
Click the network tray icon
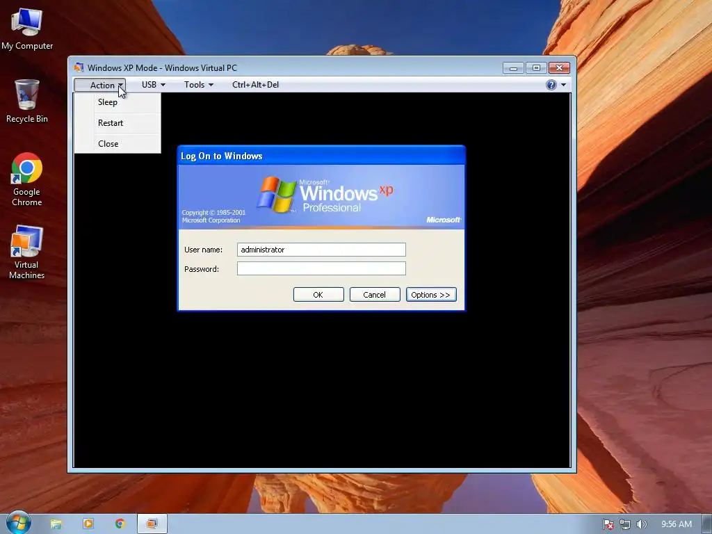(x=625, y=524)
